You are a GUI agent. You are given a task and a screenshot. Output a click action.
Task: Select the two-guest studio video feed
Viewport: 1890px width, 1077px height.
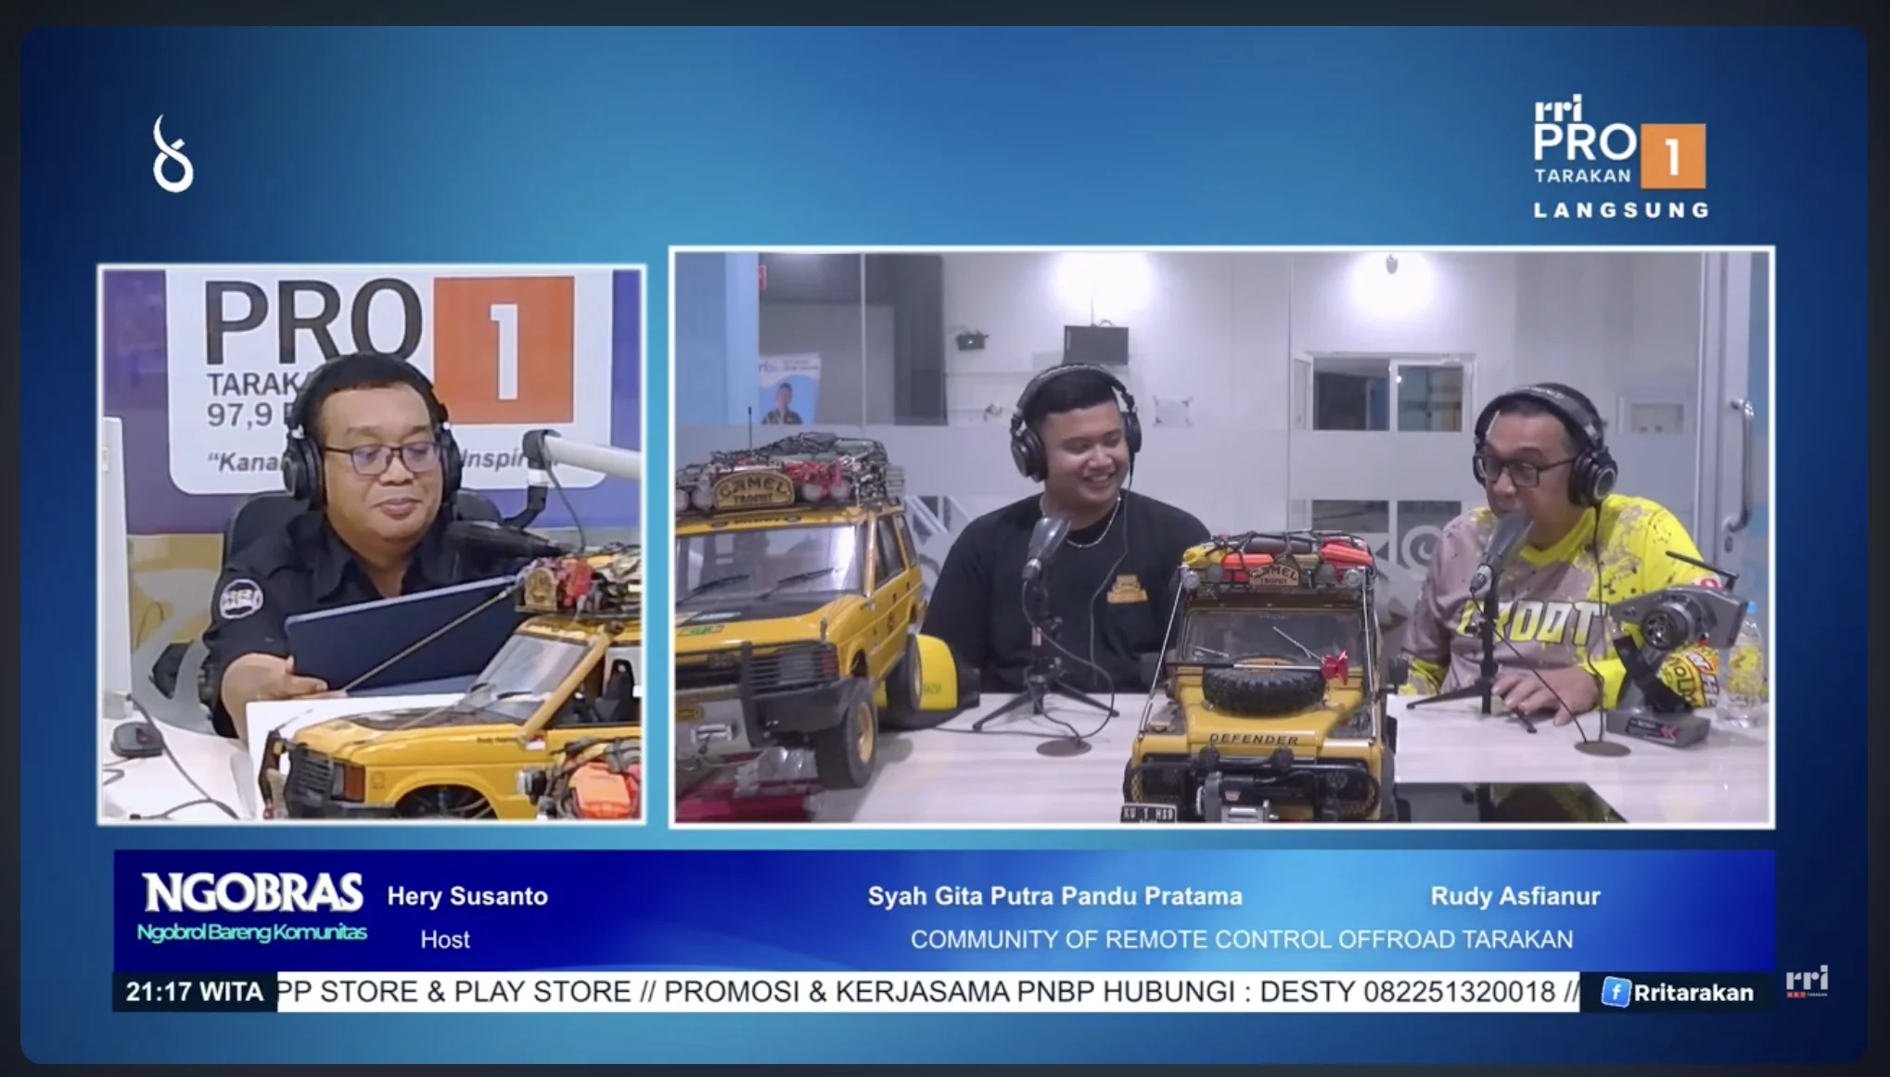click(x=1222, y=537)
